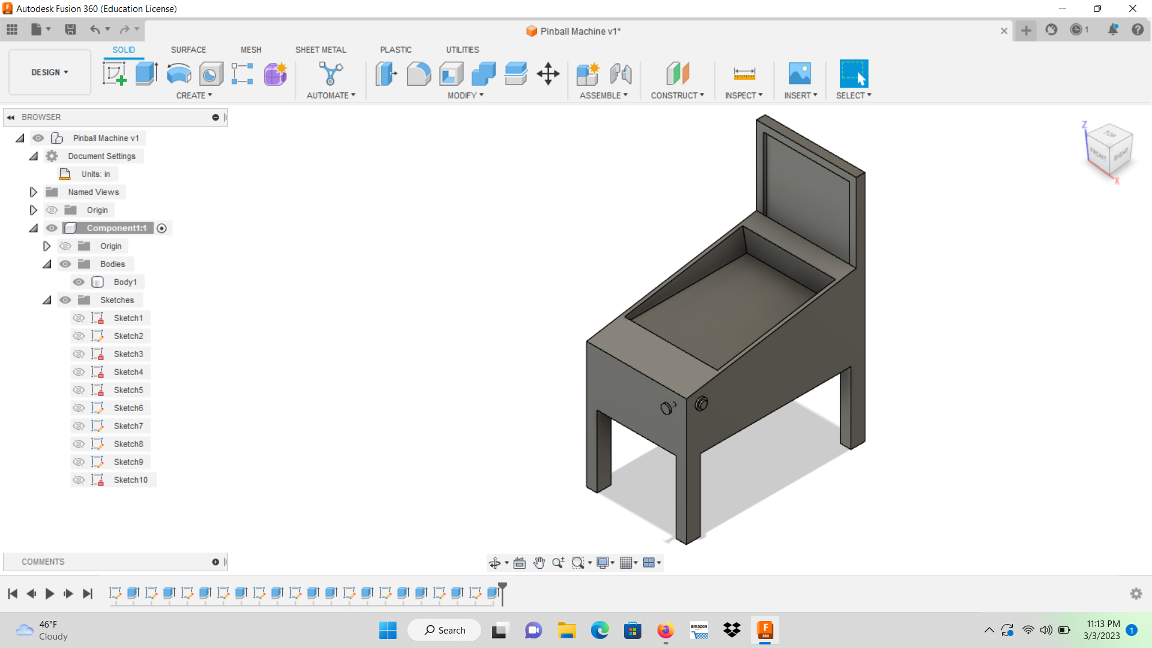Open Firefox from the taskbar

665,630
